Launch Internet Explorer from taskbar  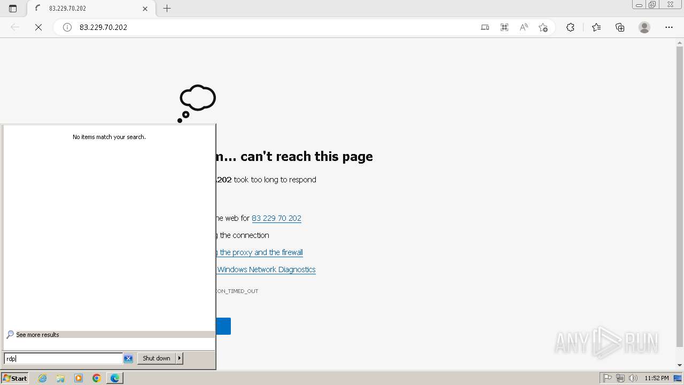pyautogui.click(x=43, y=378)
